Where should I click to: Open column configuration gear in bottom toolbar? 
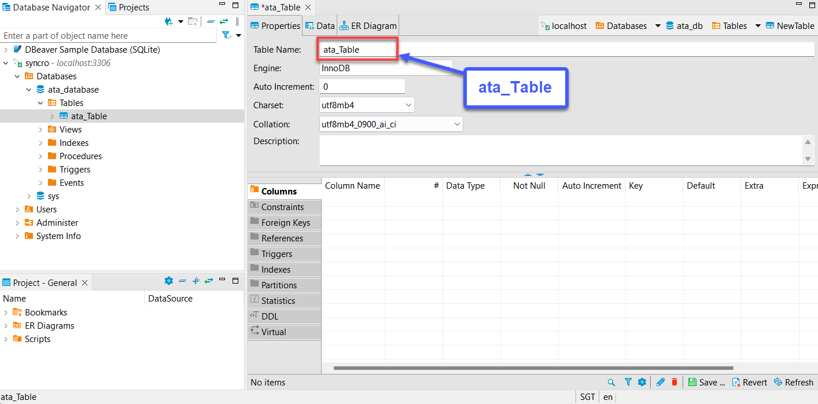point(642,382)
